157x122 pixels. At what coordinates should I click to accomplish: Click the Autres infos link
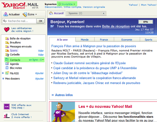(64, 95)
